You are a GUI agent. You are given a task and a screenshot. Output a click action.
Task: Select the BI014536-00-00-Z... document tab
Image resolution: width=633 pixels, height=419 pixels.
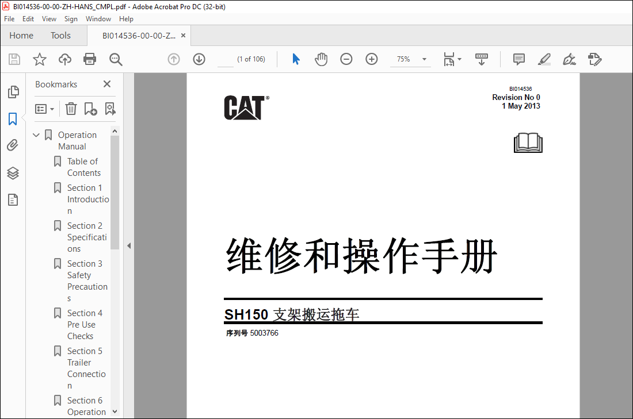click(x=139, y=36)
